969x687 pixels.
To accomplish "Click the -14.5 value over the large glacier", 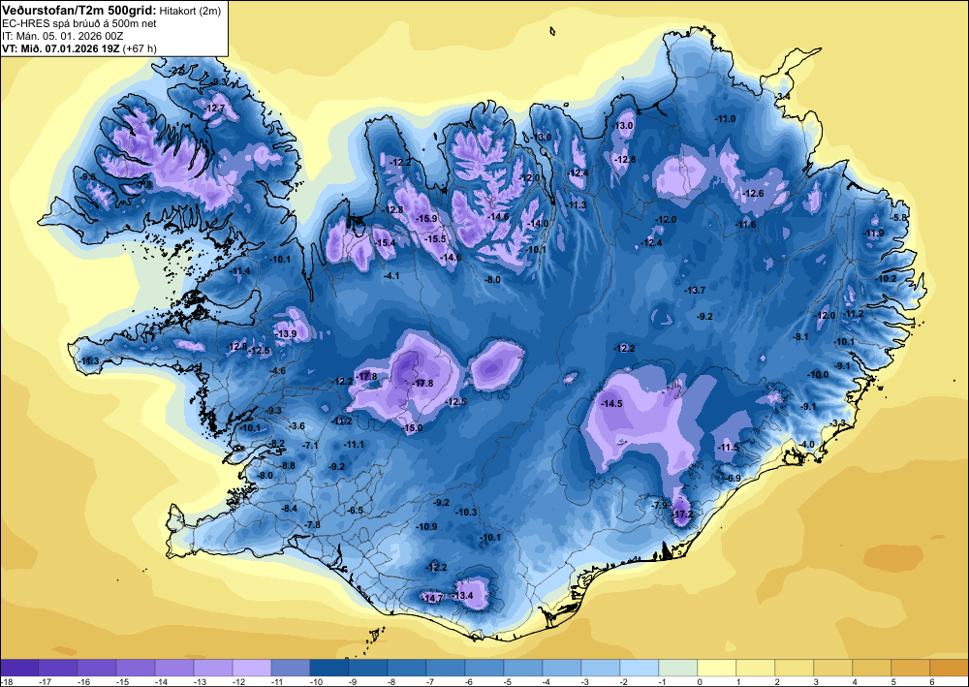I will tap(611, 403).
